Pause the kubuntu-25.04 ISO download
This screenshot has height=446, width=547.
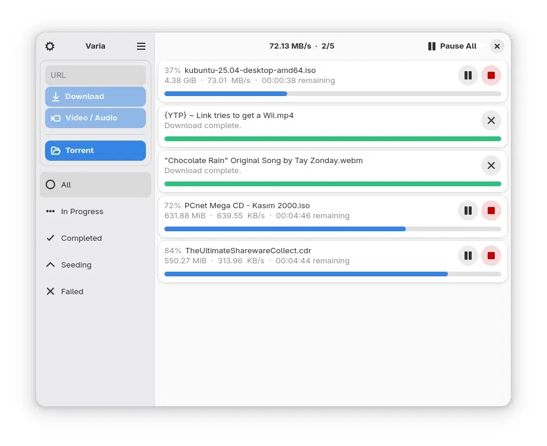[468, 75]
